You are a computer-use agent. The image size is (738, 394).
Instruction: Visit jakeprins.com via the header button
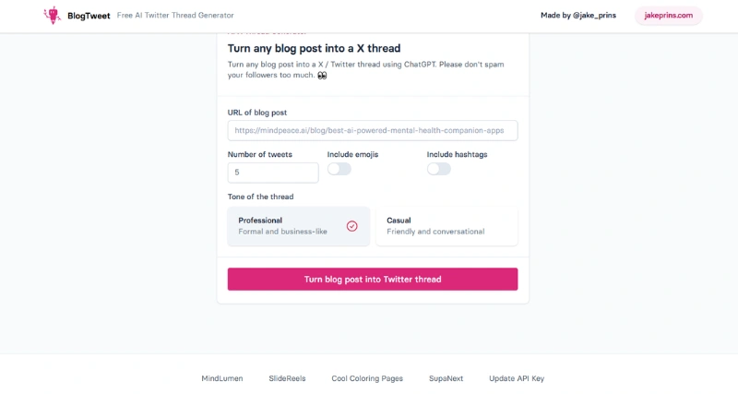click(668, 16)
